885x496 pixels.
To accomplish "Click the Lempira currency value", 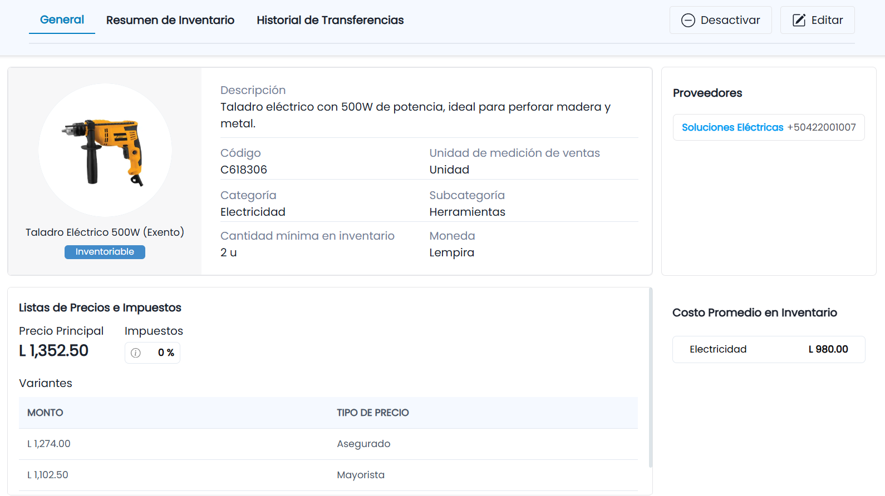I will click(x=452, y=252).
